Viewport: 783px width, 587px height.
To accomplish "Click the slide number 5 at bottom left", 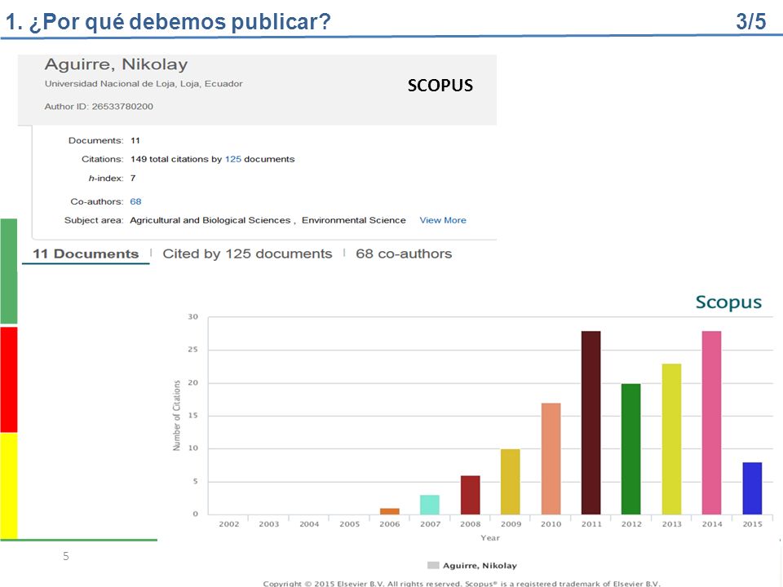I will pyautogui.click(x=66, y=556).
